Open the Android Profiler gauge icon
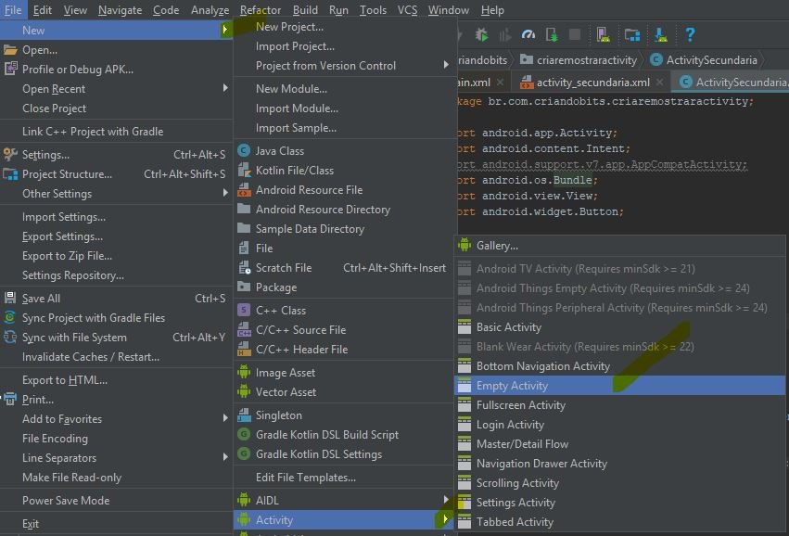This screenshot has width=789, height=536. coord(528,34)
